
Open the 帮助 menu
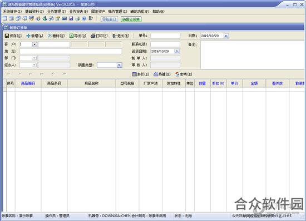pos(159,12)
